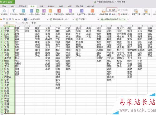This screenshot has height=115, width=156.
Task: Click the 重算工作簿 icon
Action: (x=136, y=11)
